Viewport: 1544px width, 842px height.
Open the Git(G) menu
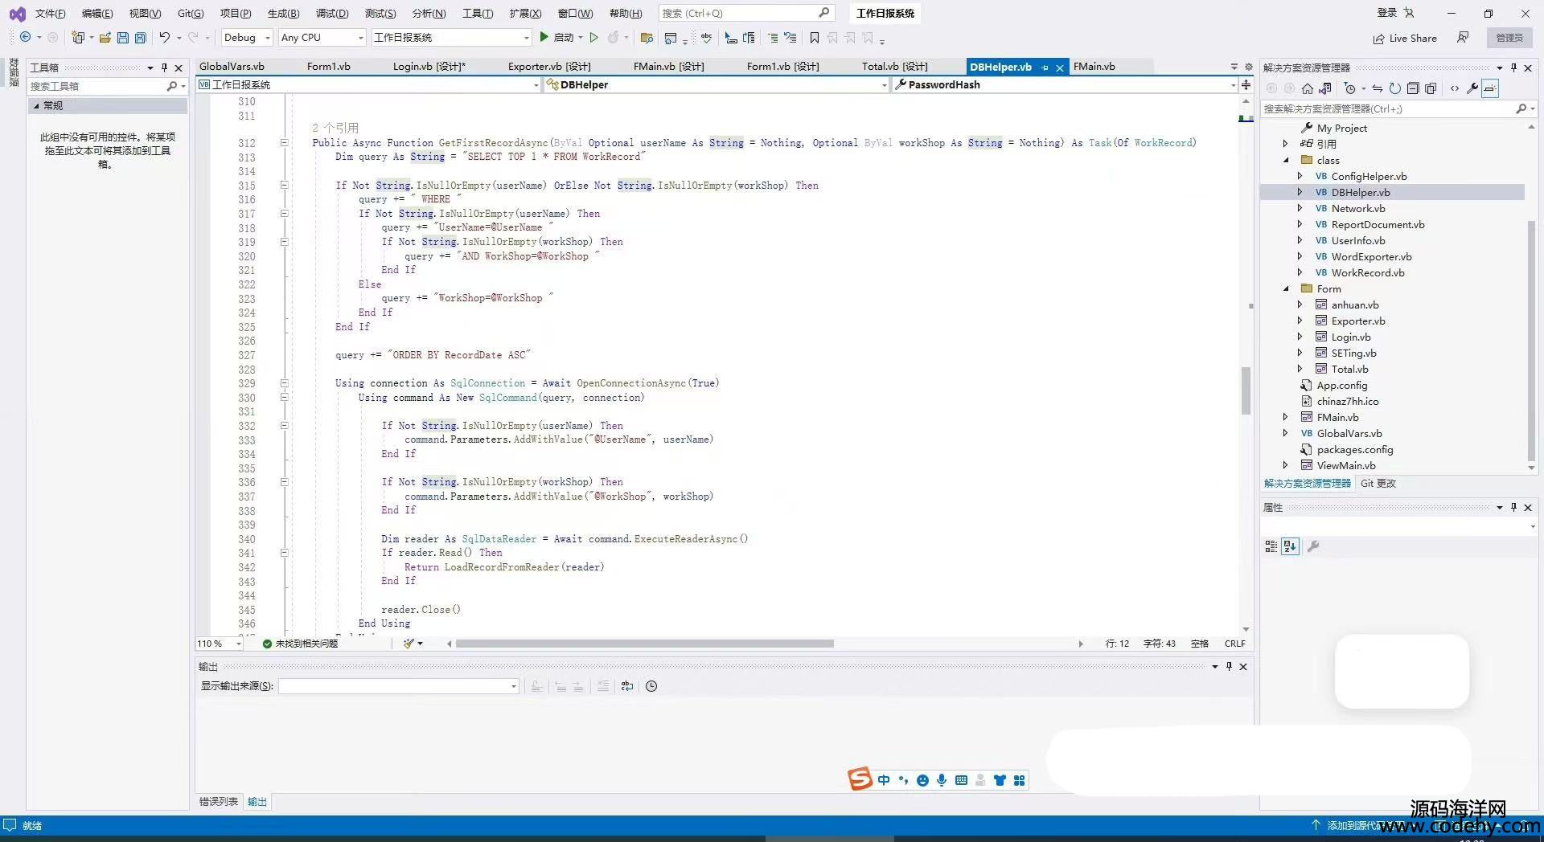[x=191, y=13]
